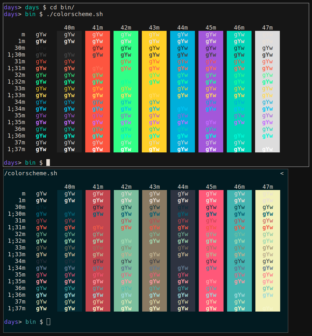Click the '1;34m' row label in bottom terminal

(17, 268)
